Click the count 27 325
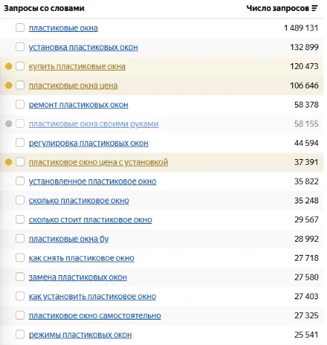Screen dimensions: 327x345 coord(307,316)
